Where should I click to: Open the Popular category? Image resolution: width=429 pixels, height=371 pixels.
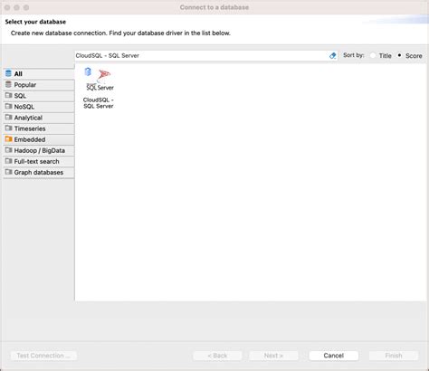point(39,85)
